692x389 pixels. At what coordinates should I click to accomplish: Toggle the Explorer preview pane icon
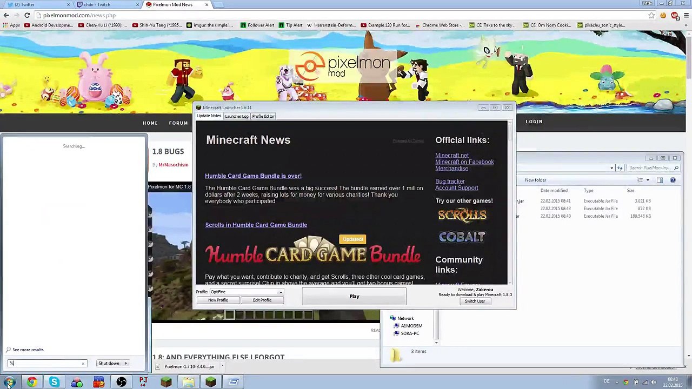pyautogui.click(x=660, y=180)
